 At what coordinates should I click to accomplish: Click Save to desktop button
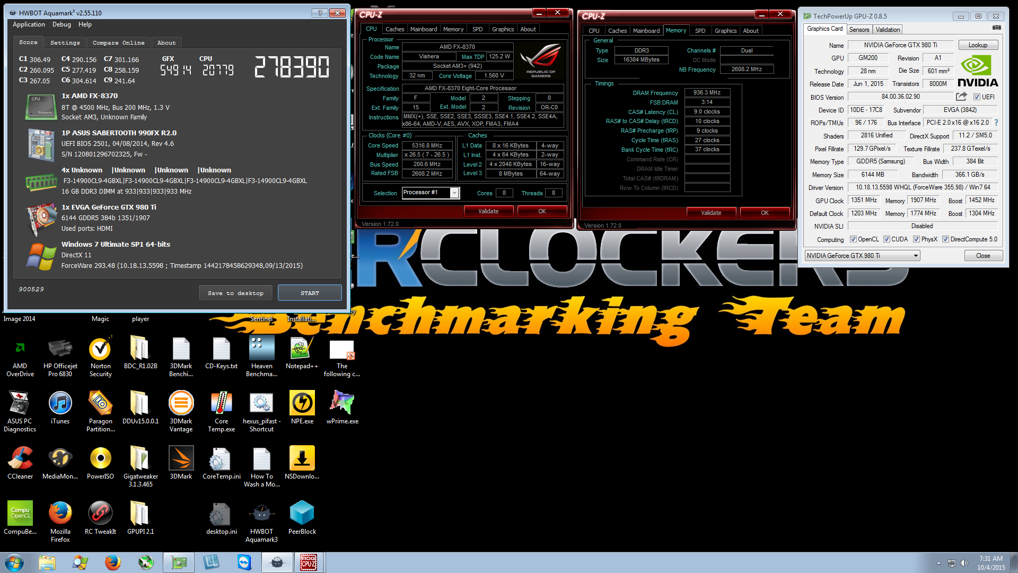(235, 293)
